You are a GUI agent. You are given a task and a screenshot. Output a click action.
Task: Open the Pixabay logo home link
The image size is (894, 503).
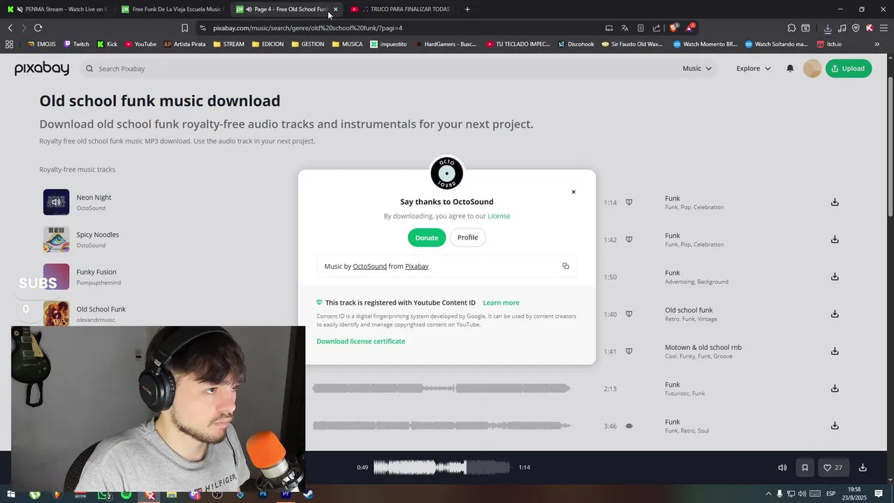point(42,68)
